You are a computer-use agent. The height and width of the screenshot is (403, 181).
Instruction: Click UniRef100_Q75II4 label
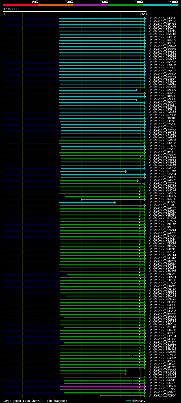tap(162, 255)
